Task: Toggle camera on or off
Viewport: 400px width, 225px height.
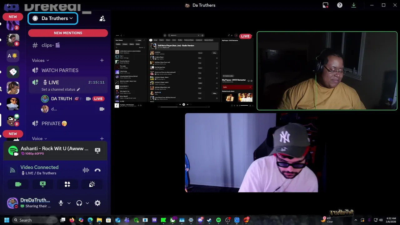Action: point(18,184)
